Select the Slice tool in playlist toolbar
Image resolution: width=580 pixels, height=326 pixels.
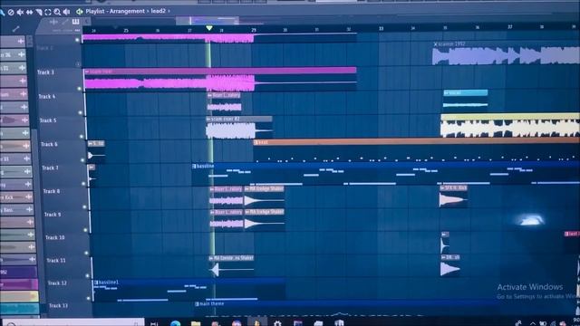click(38, 12)
